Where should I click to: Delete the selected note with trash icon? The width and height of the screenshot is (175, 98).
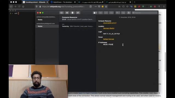(72, 13)
